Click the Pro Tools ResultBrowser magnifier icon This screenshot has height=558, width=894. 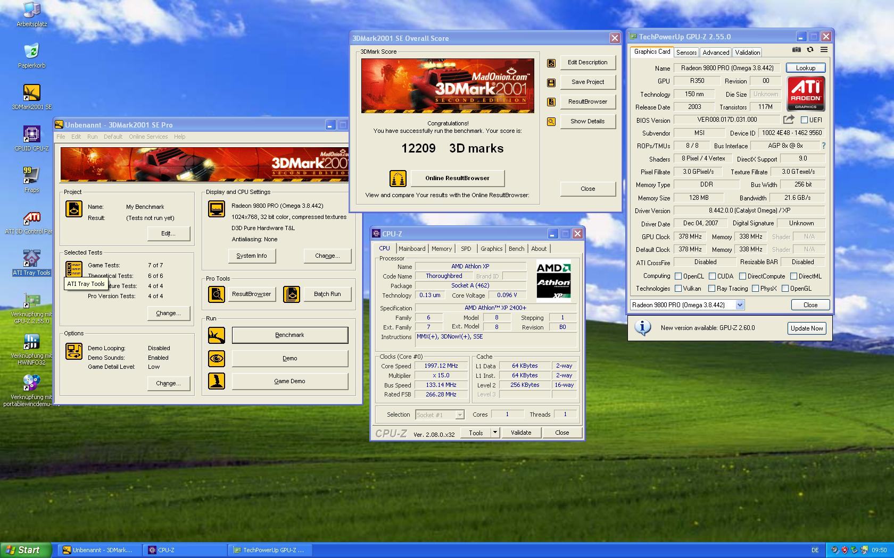(217, 294)
